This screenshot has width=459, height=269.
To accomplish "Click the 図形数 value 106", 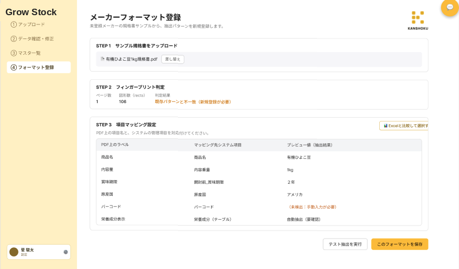I will tap(123, 101).
